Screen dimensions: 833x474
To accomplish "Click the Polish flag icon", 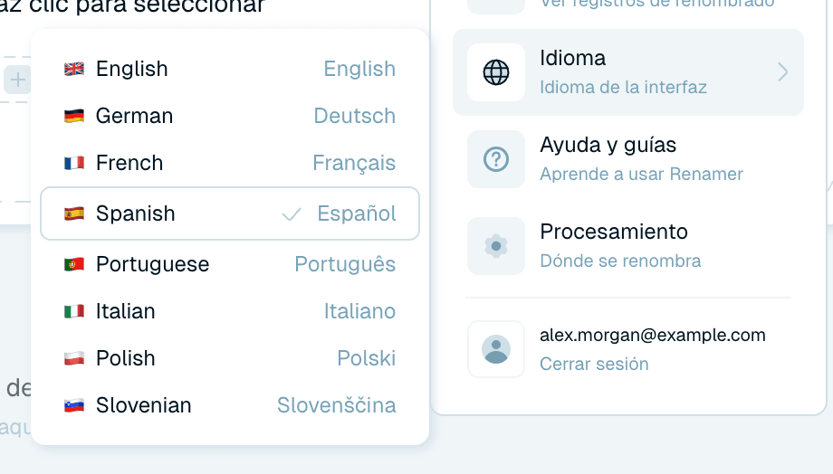I will click(74, 358).
